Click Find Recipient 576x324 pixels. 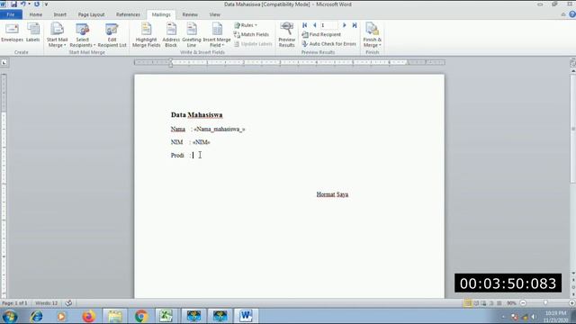tap(321, 34)
